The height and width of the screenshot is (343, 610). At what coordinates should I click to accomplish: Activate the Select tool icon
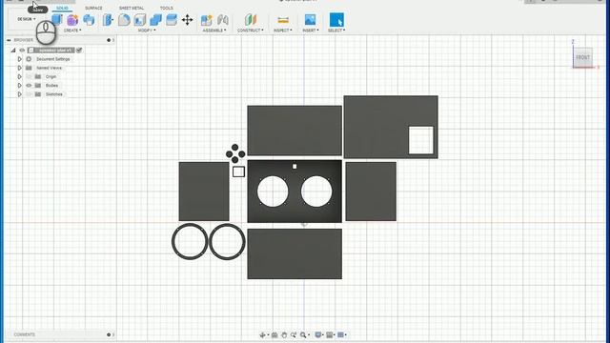click(336, 19)
